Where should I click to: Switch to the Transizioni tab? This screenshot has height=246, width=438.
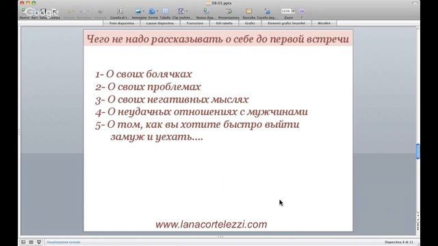pos(195,23)
